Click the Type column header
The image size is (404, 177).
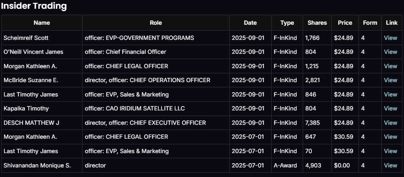point(287,23)
